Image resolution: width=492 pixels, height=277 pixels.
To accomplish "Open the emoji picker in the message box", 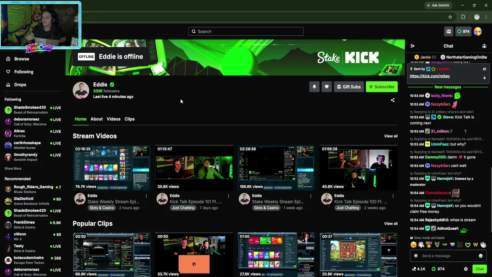I will coord(480,256).
